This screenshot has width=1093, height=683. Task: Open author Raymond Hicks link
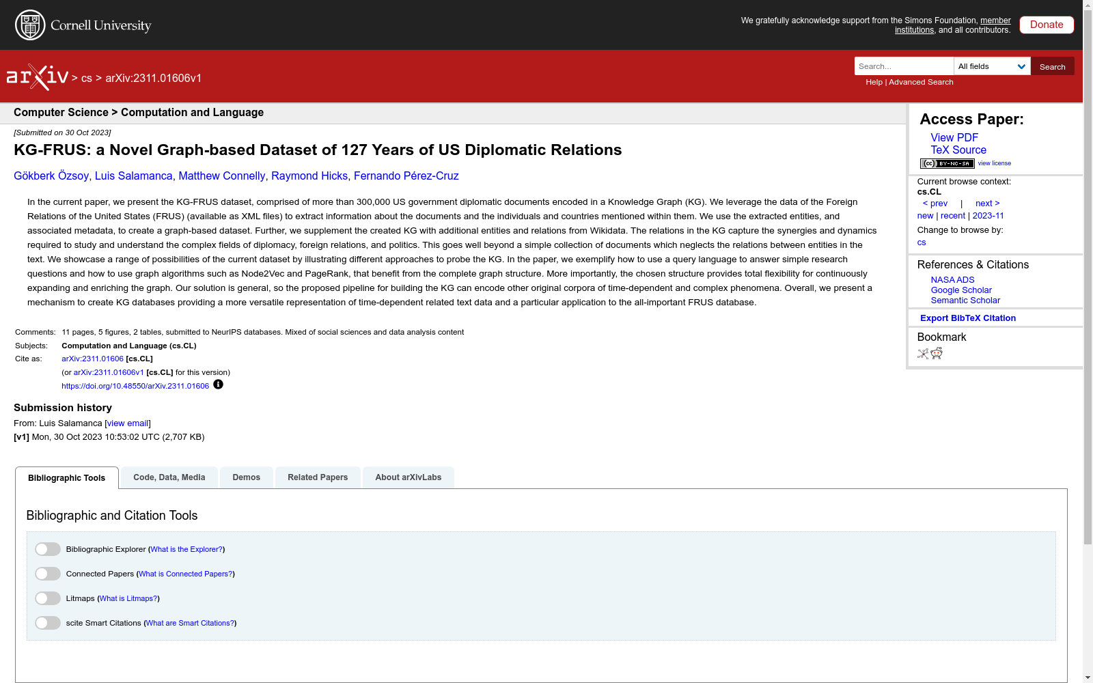(309, 176)
